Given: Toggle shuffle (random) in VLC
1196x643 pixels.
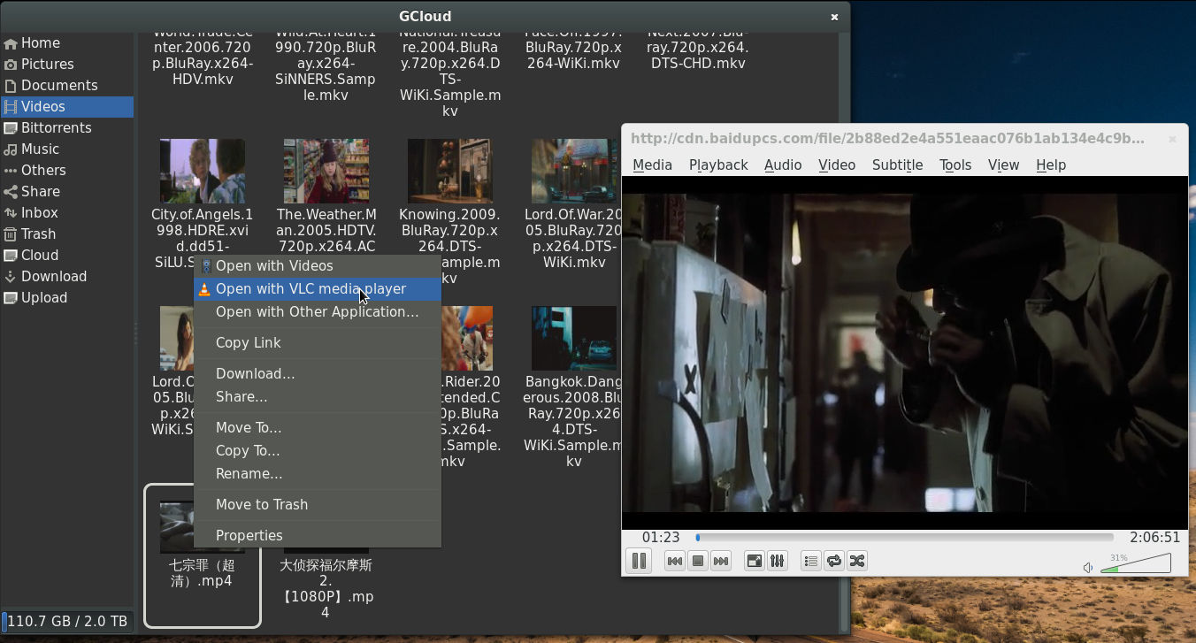Looking at the screenshot, I should pos(857,561).
